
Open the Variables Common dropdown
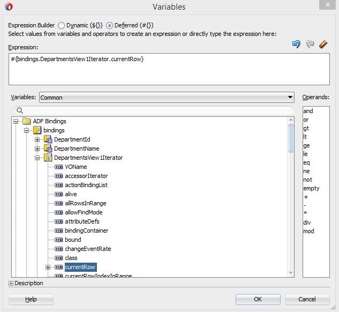point(290,98)
